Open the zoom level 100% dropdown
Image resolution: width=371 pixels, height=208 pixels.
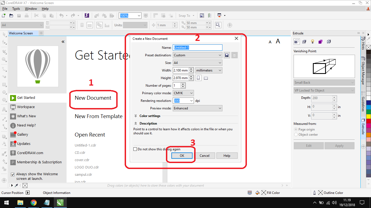coord(139,16)
